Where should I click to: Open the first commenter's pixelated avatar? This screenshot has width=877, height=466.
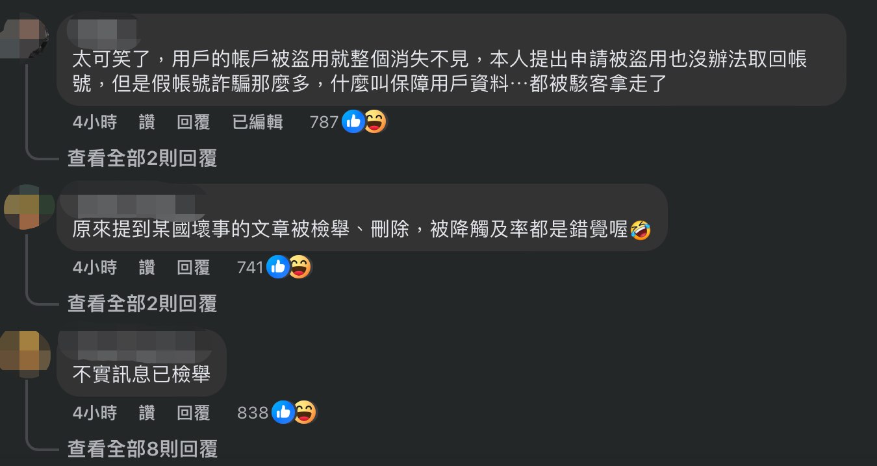(25, 37)
